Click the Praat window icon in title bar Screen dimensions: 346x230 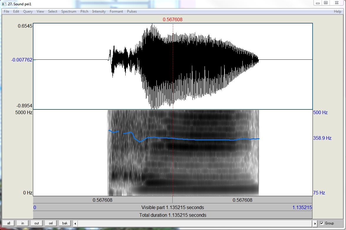4,4
